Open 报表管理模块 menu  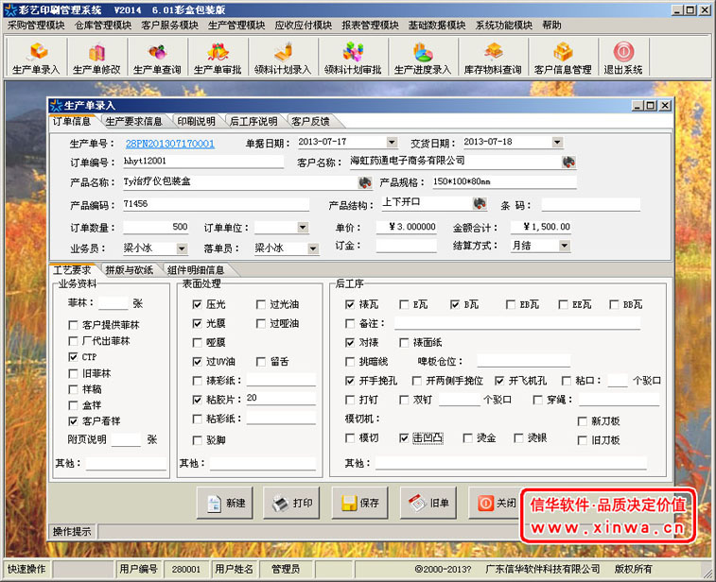pos(371,26)
